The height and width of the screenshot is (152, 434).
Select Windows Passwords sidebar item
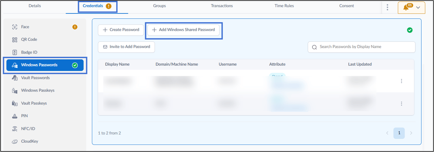tap(45, 65)
